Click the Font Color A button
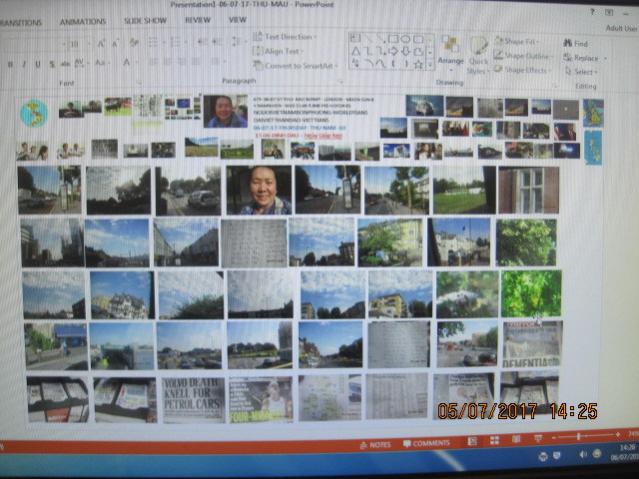 tap(127, 62)
